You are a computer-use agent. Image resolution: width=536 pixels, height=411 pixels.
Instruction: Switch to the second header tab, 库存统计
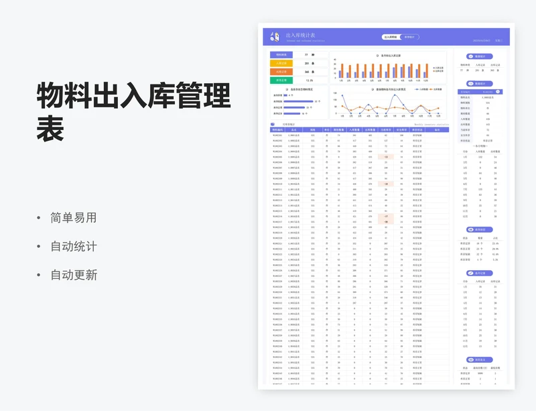click(x=409, y=37)
